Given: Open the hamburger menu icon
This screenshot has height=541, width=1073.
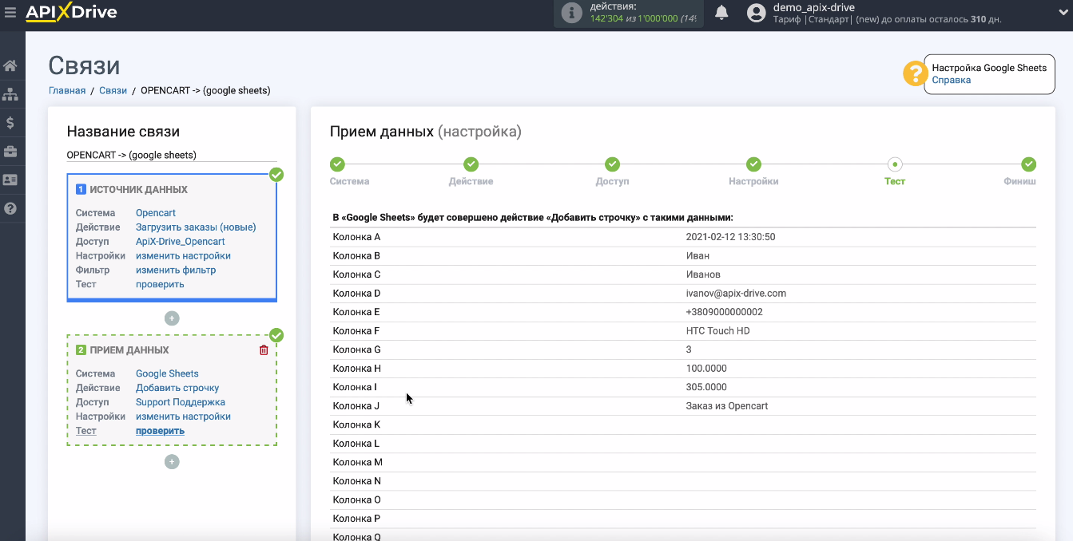Looking at the screenshot, I should pos(10,12).
